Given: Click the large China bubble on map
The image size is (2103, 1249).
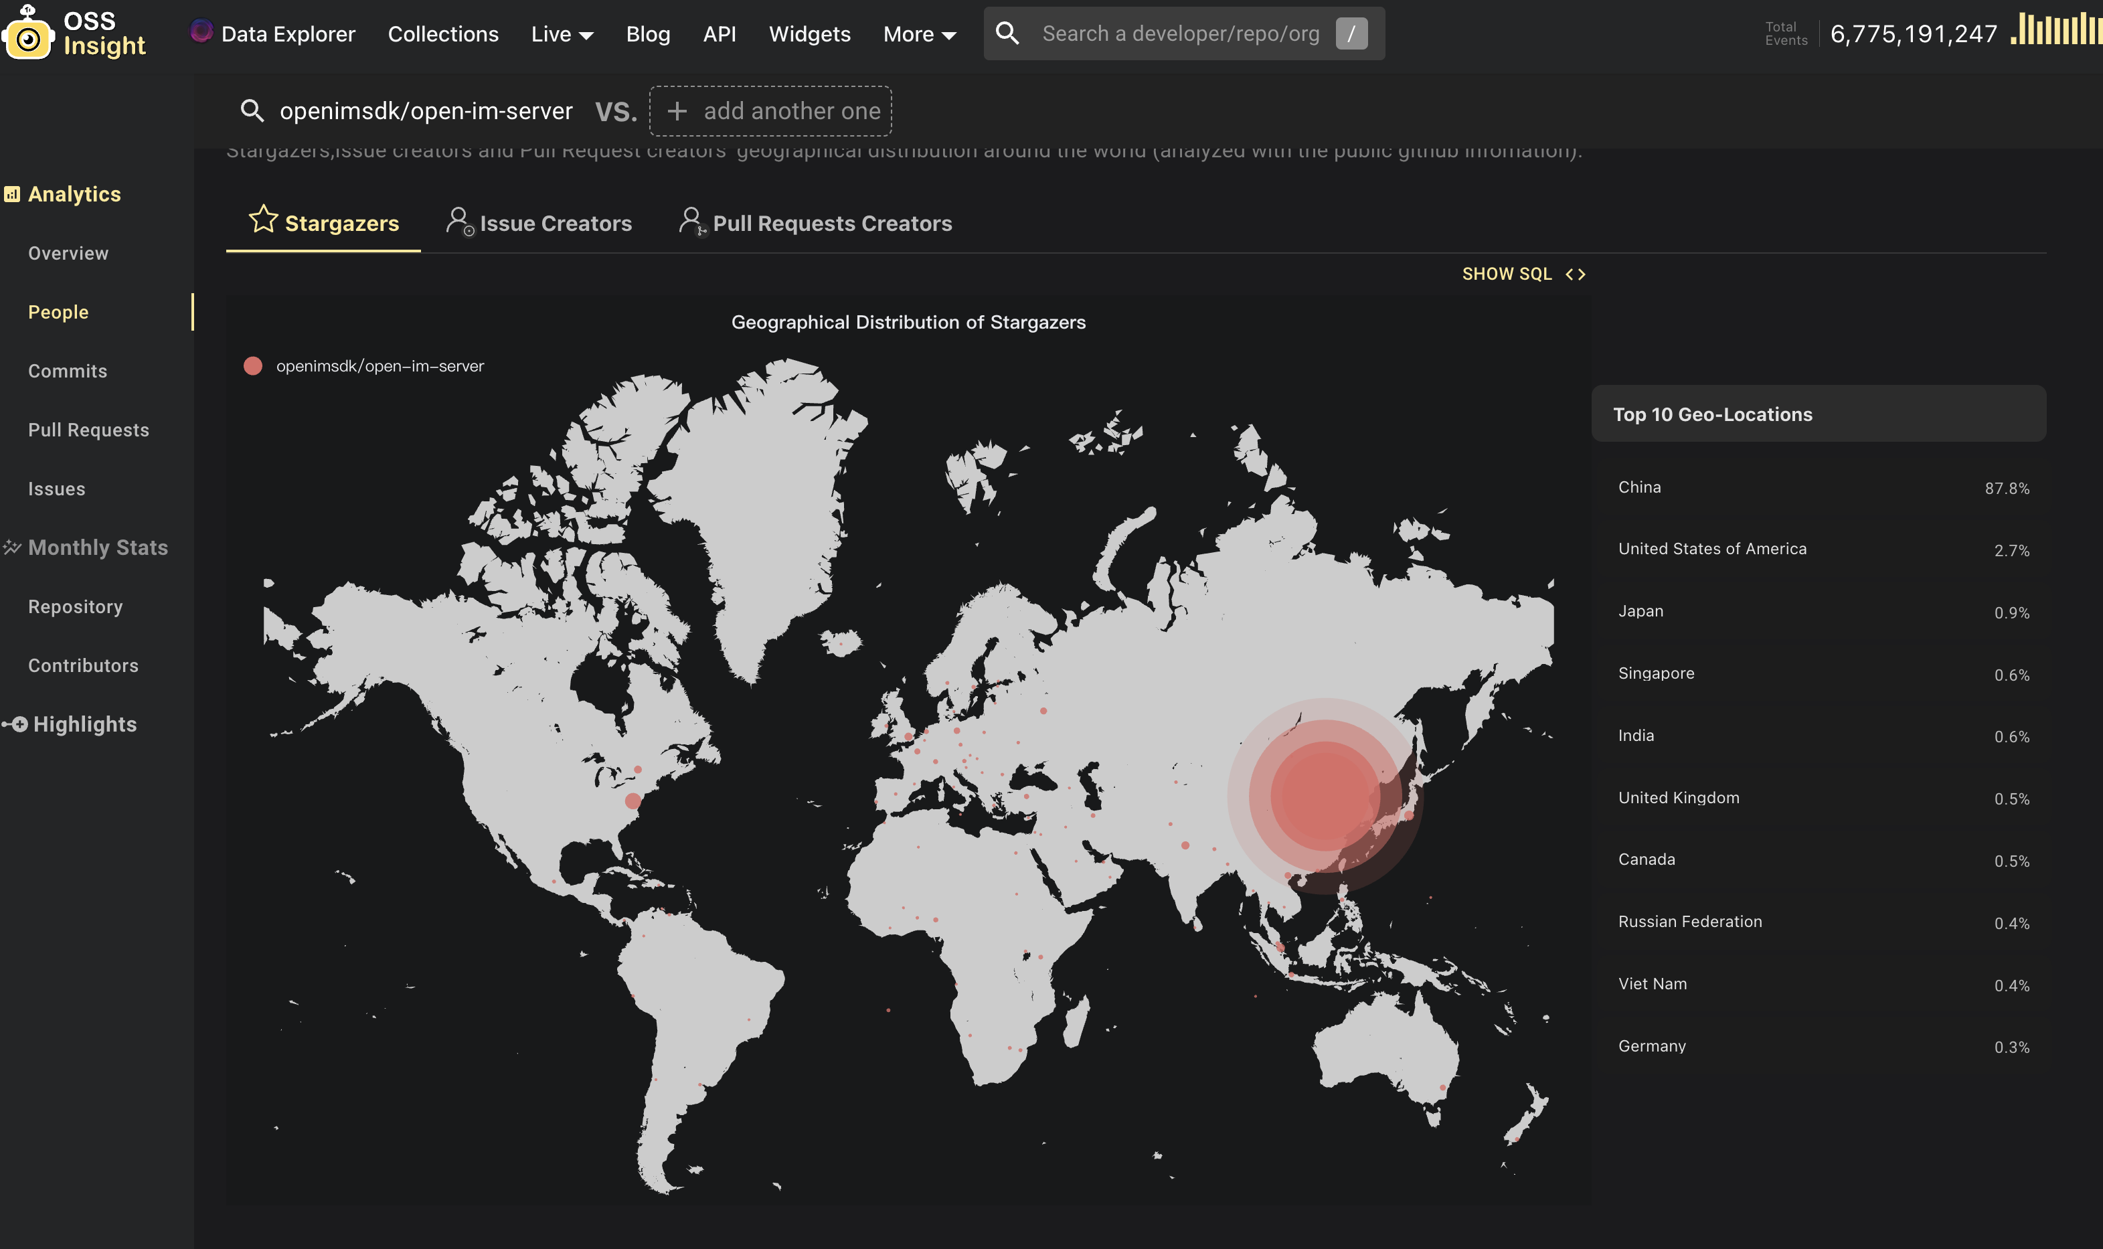Looking at the screenshot, I should tap(1324, 797).
